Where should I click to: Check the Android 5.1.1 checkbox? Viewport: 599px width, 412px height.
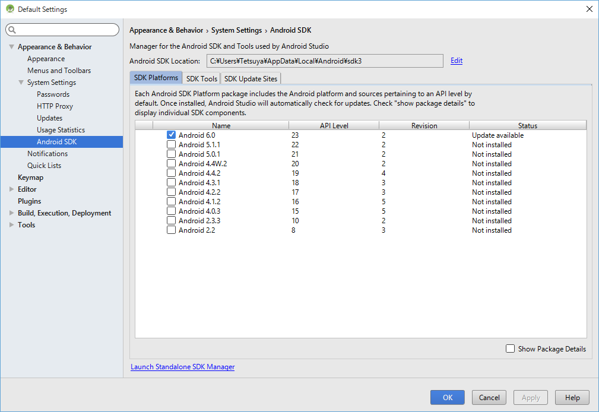click(171, 144)
